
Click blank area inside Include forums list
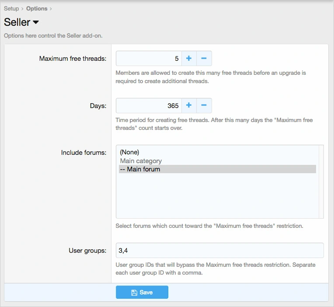(216, 197)
